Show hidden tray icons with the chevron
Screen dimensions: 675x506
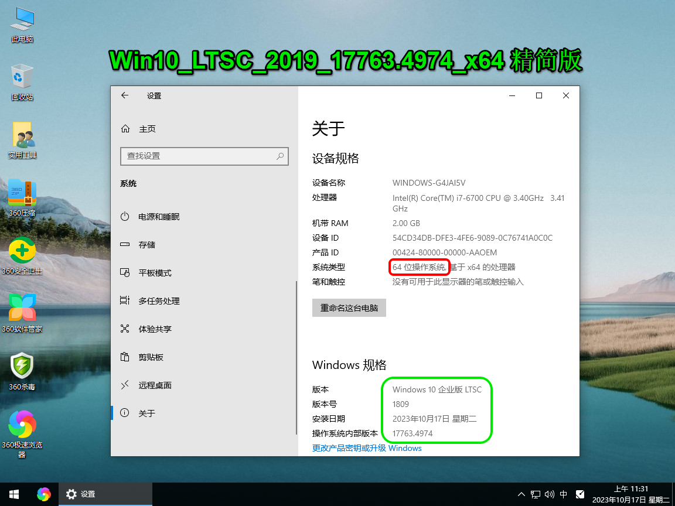[x=521, y=494]
